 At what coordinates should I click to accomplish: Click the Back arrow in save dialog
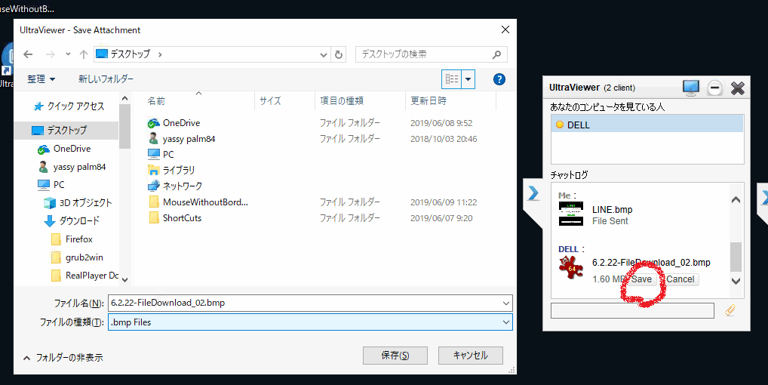(x=28, y=54)
